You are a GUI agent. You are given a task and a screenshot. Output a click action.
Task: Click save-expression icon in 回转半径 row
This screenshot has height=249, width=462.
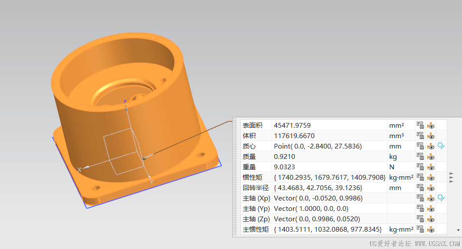(x=420, y=188)
